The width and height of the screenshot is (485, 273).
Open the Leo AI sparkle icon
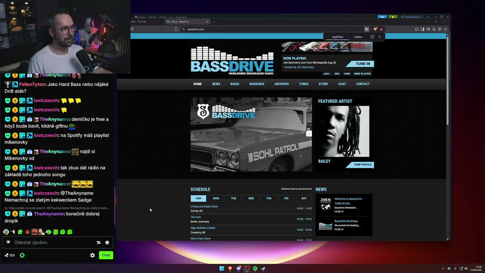pyautogui.click(x=434, y=29)
